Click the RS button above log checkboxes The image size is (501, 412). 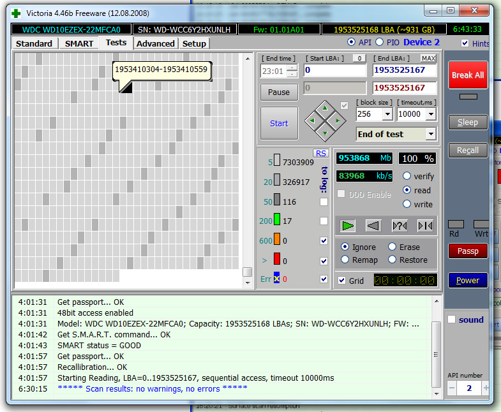(x=320, y=153)
